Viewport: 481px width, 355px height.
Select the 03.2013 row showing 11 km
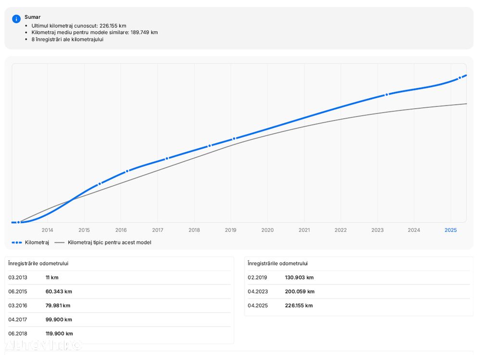coord(119,278)
